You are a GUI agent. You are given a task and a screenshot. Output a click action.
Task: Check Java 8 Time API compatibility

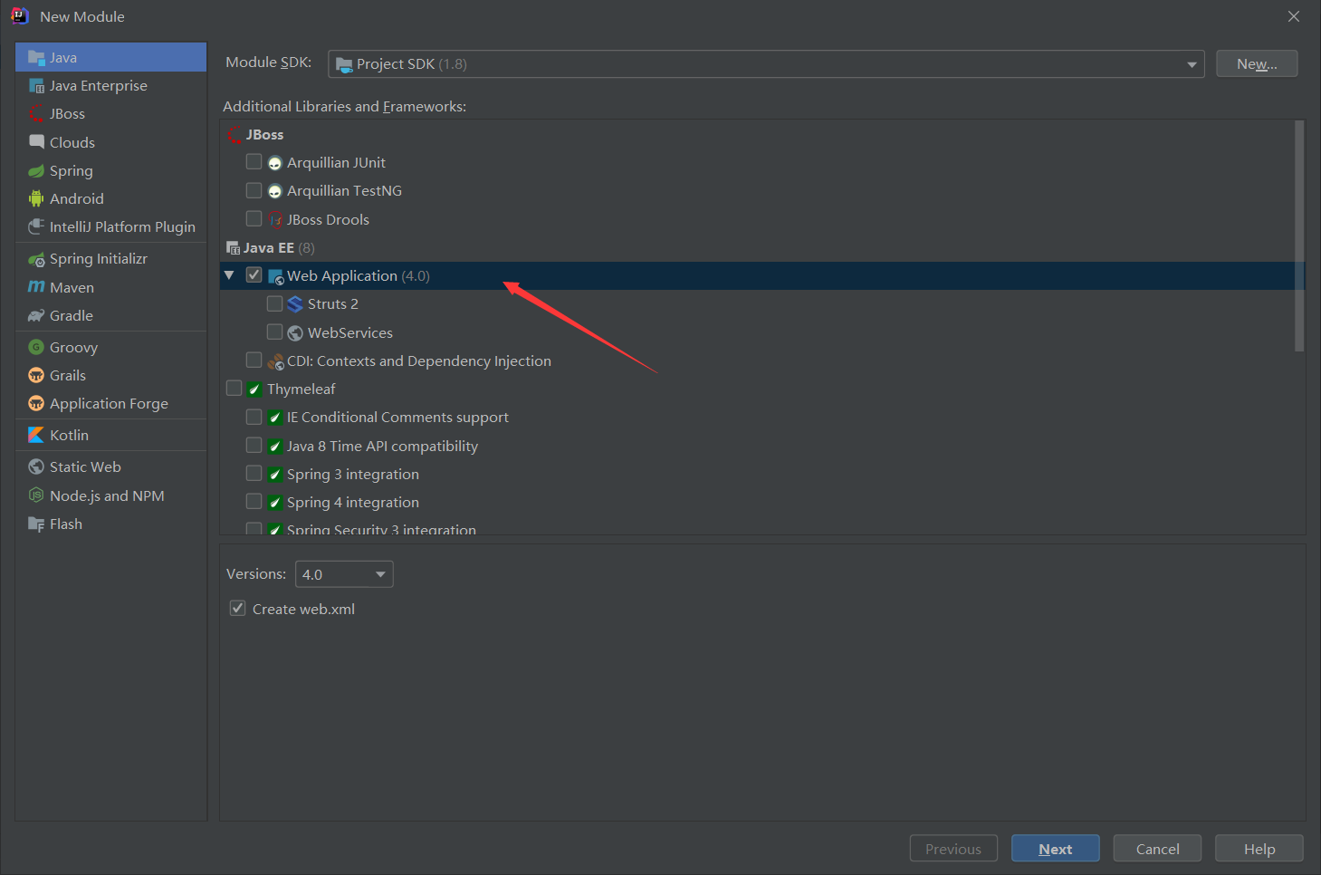[254, 445]
